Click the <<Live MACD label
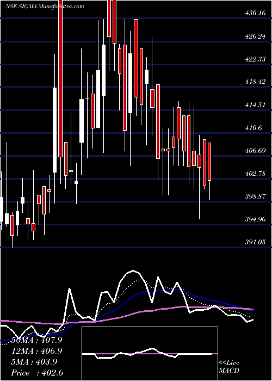The height and width of the screenshot is (381, 272). click(x=229, y=367)
